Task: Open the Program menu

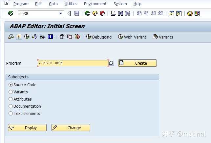Action: click(21, 4)
